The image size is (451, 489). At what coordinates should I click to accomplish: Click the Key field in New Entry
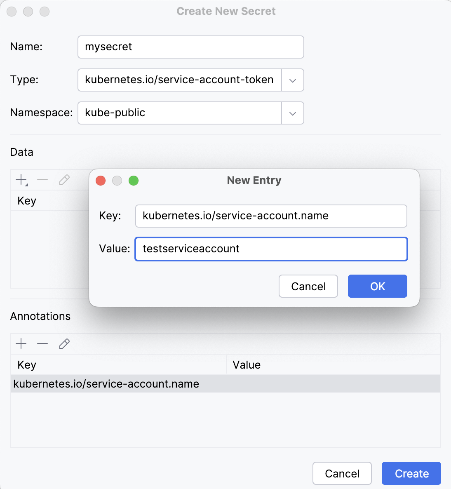[271, 216]
